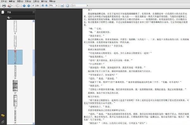Fit the page to window width

click(62, 6)
